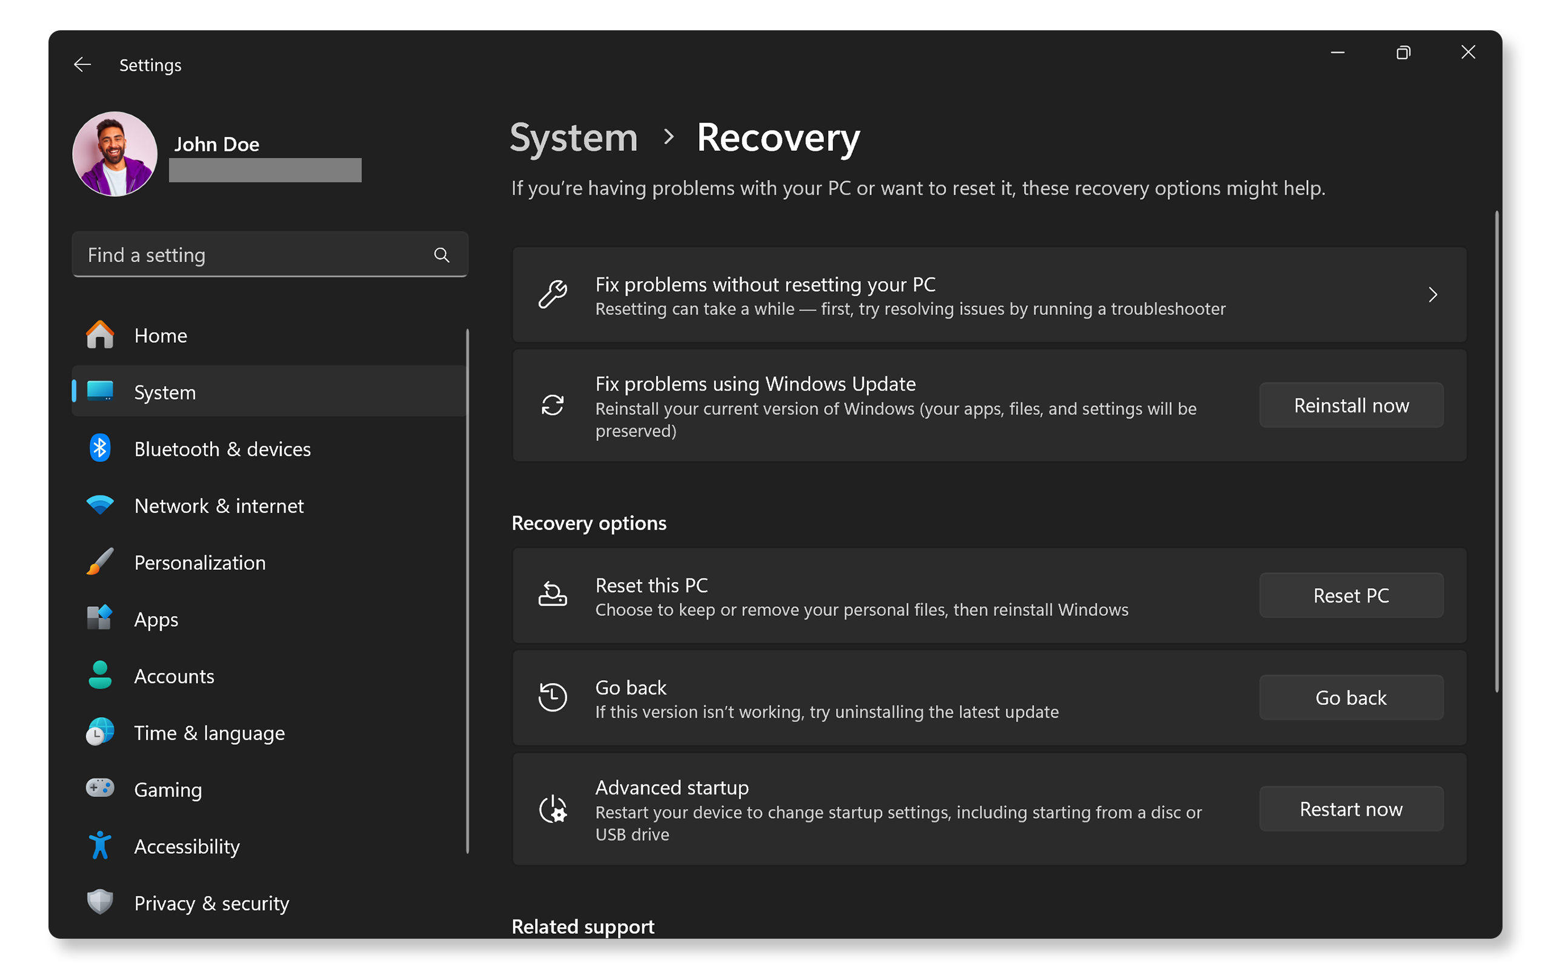This screenshot has width=1551, height=969.
Task: Click the Advanced startup power icon
Action: [553, 809]
